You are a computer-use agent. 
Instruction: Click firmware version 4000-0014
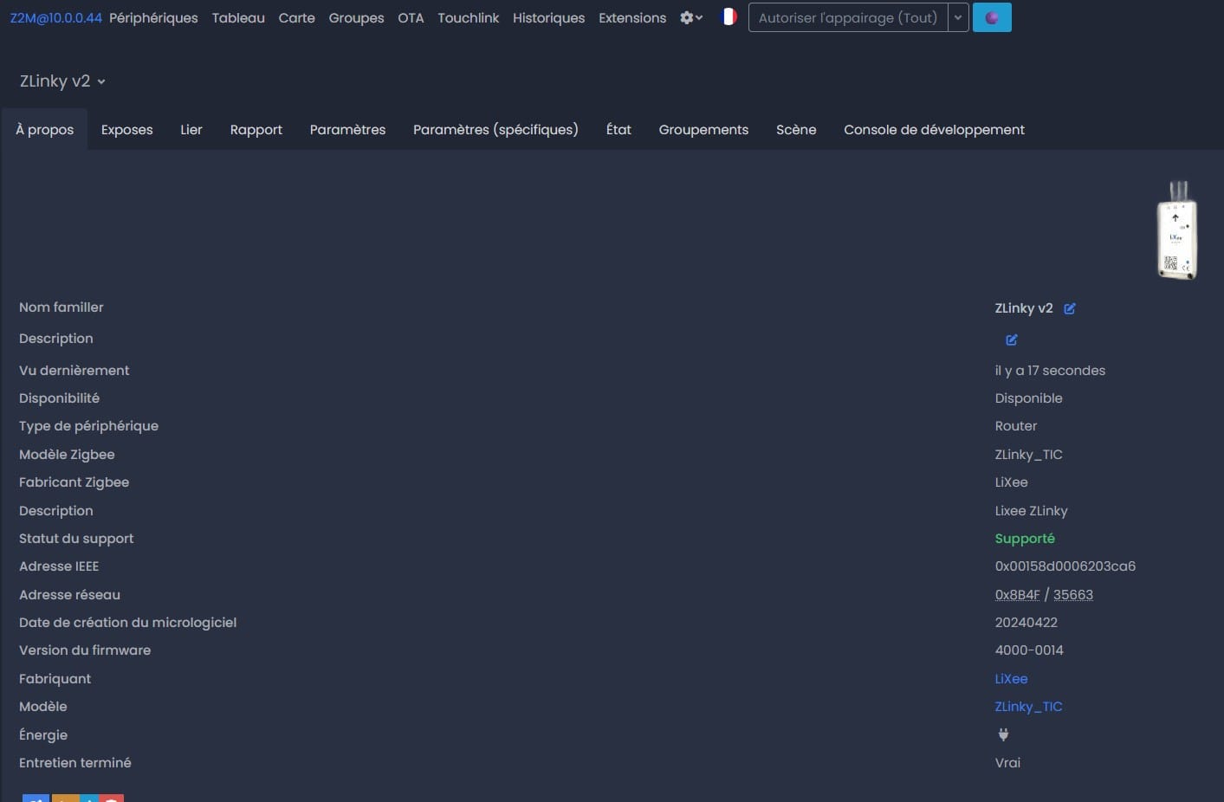point(1029,650)
